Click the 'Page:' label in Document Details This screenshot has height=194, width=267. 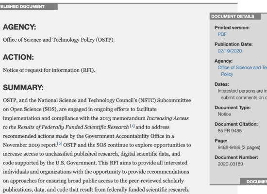[221, 141]
